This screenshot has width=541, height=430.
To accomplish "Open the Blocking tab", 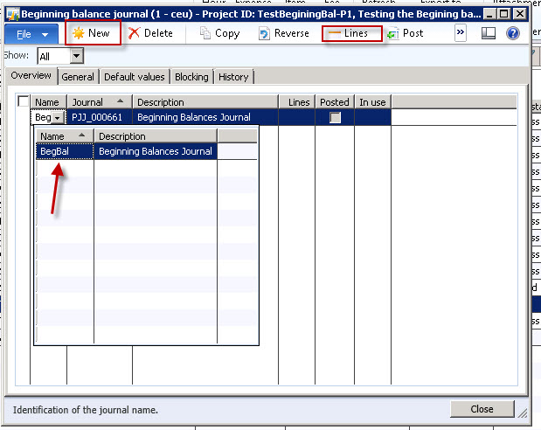I will [x=191, y=77].
